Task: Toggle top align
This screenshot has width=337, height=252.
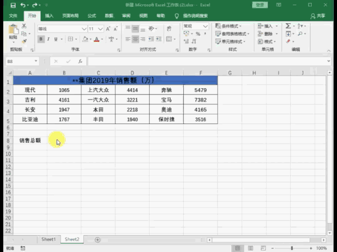Action: (127, 28)
